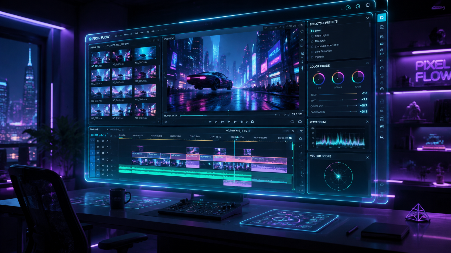The width and height of the screenshot is (451, 253).
Task: Open the user account icon
Action: tap(358, 6)
